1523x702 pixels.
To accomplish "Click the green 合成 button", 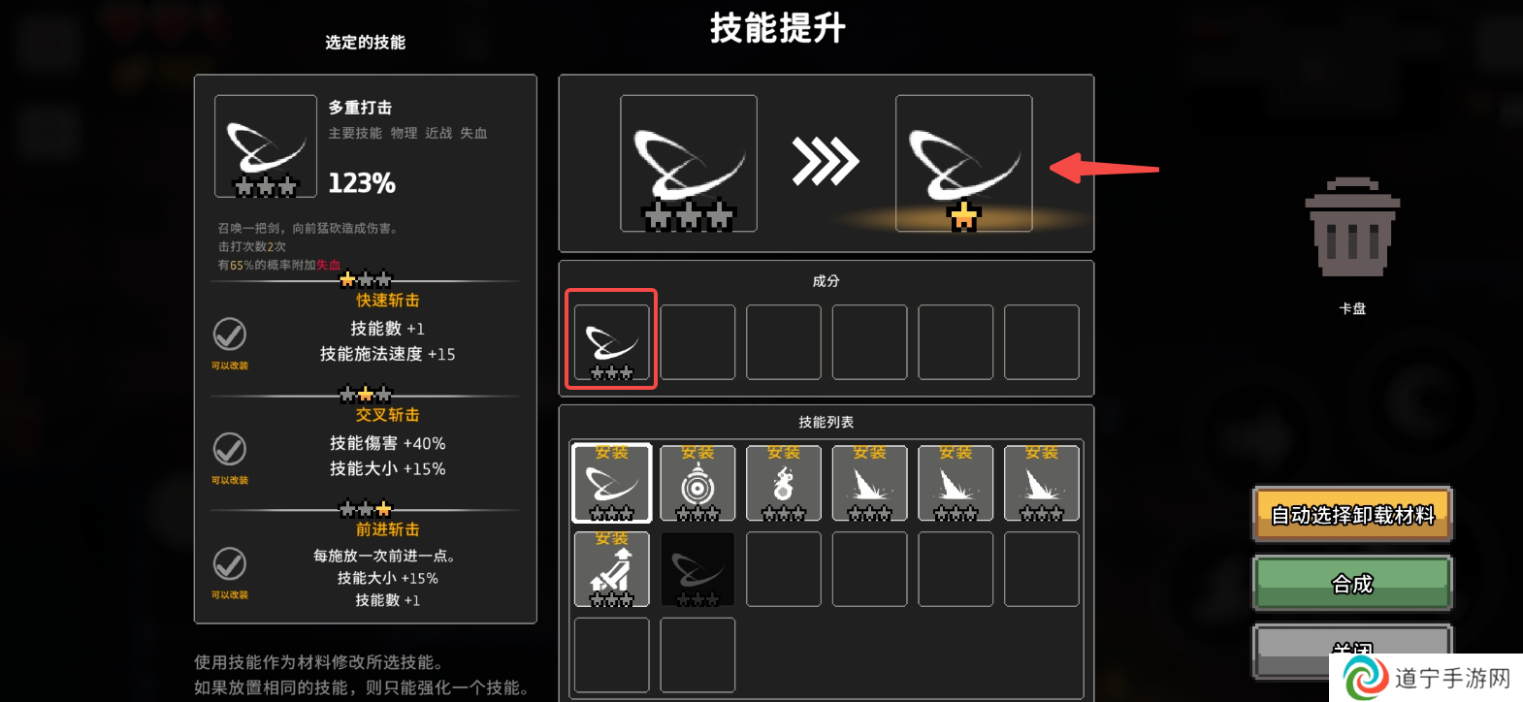I will pyautogui.click(x=1353, y=584).
